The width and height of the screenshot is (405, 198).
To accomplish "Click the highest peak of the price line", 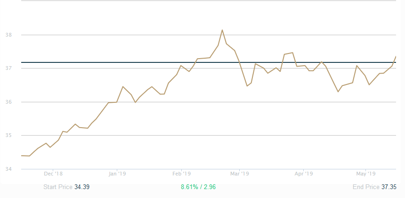I will click(x=222, y=30).
